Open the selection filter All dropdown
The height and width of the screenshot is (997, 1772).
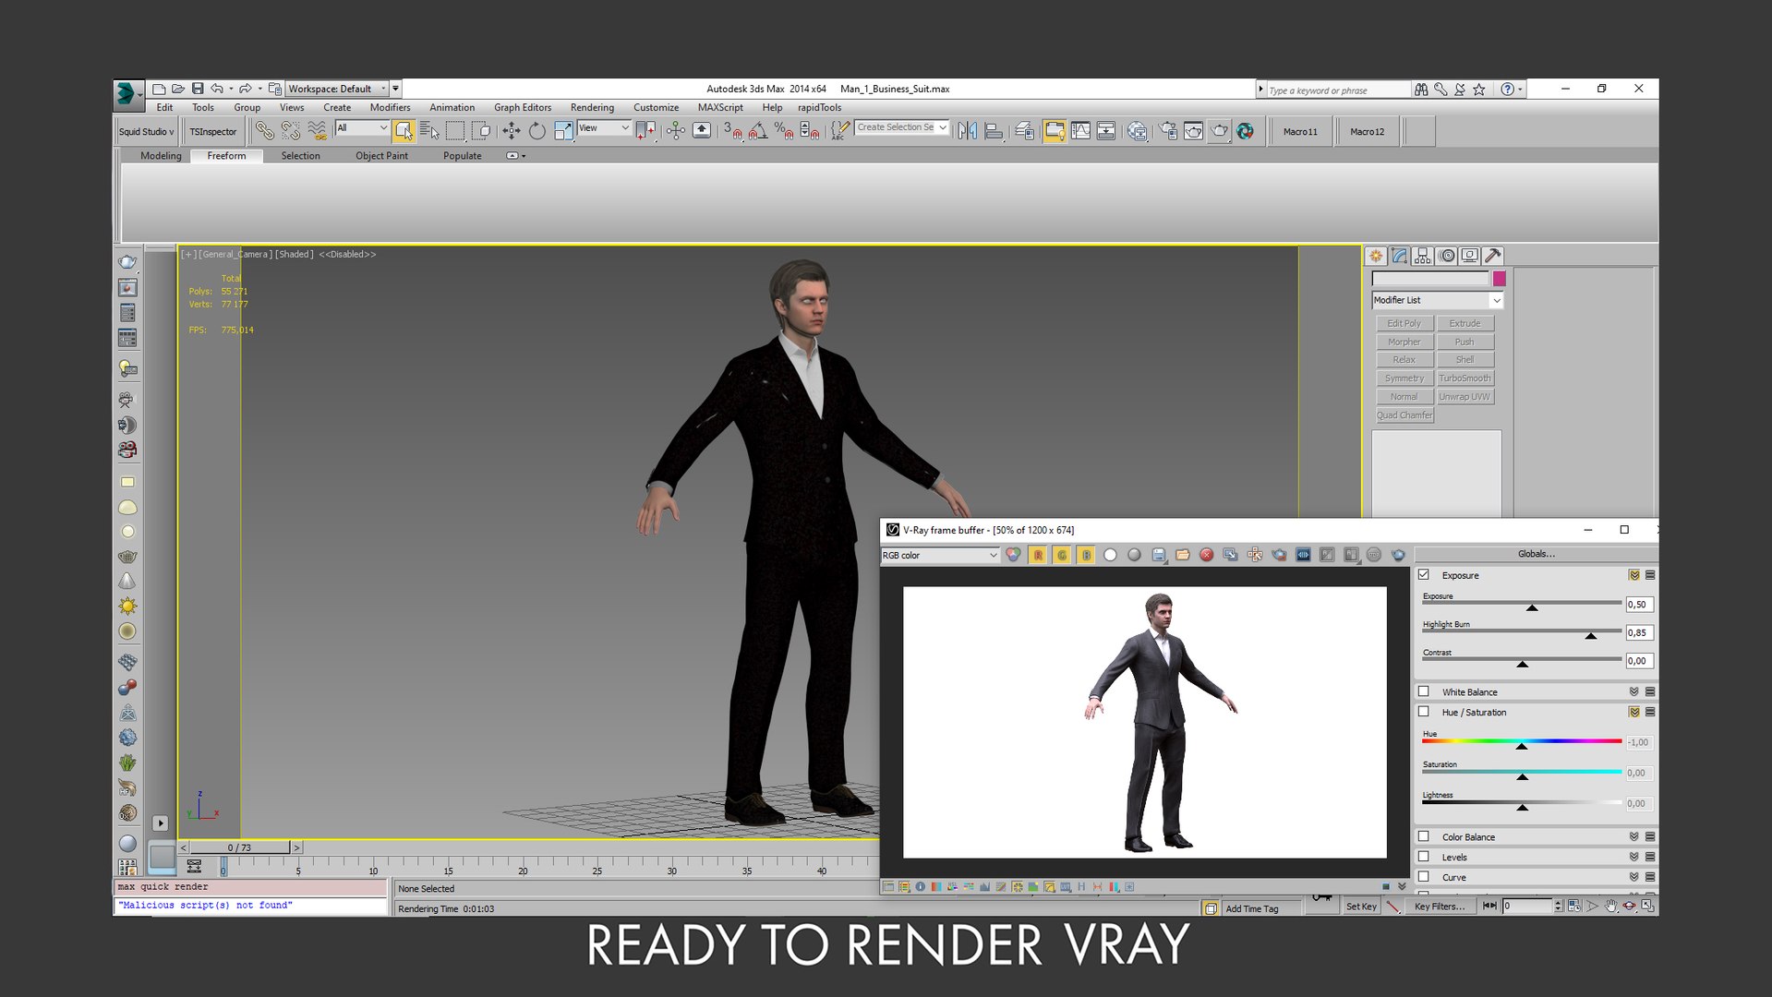coord(362,127)
